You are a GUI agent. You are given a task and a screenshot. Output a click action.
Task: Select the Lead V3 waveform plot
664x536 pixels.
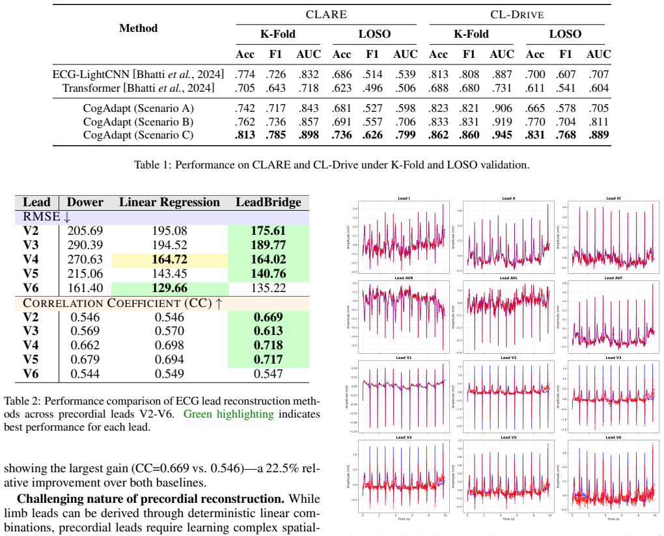tap(613, 396)
